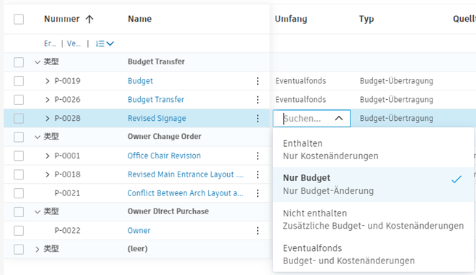Open the Owner link in P-0022
Image resolution: width=476 pixels, height=275 pixels.
coord(139,230)
